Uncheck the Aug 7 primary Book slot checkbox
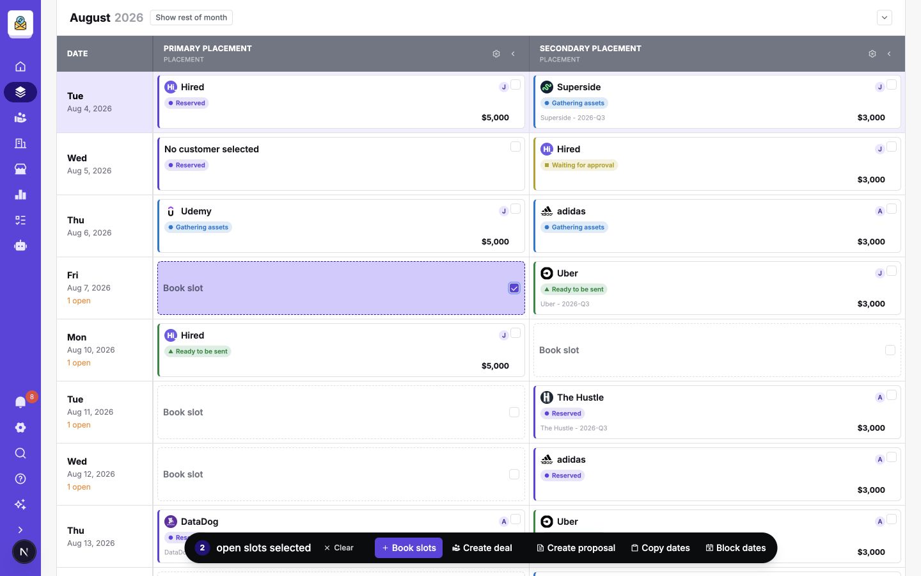Screen dimensions: 921x576 click(x=514, y=288)
